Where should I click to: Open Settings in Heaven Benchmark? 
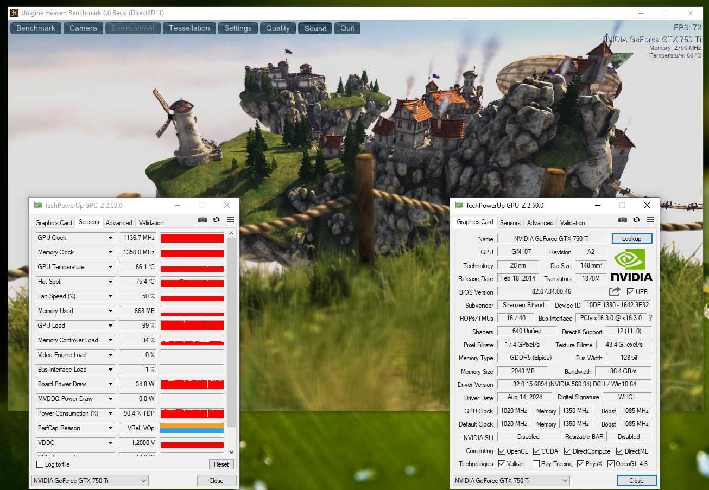(x=238, y=28)
